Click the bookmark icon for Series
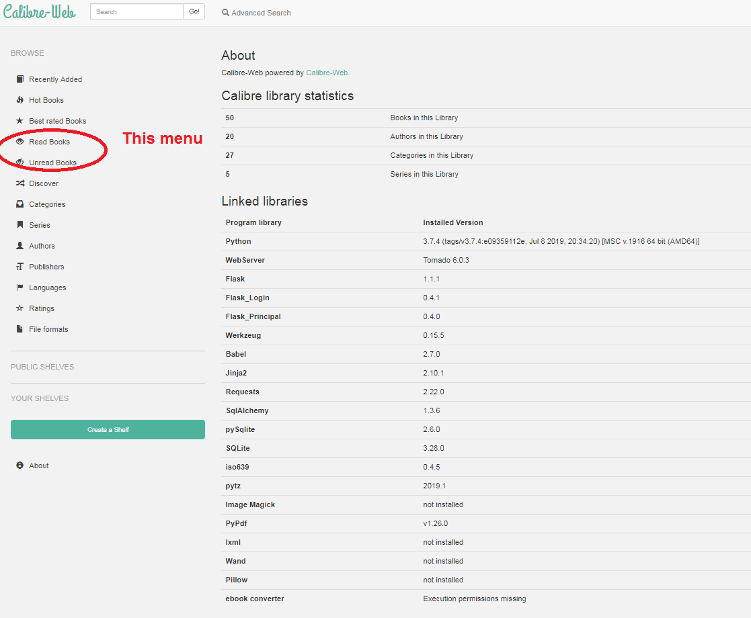This screenshot has width=751, height=618. pos(19,224)
